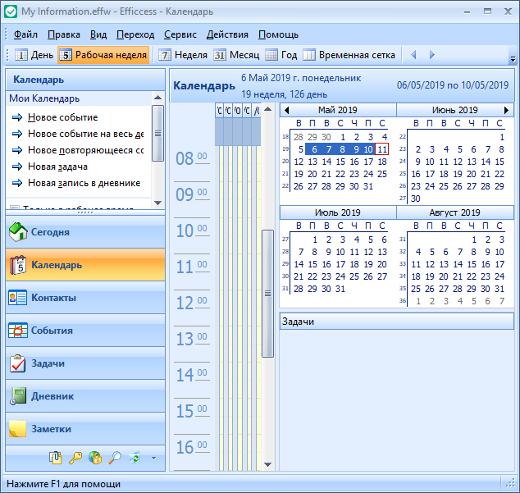Open the Контакты section

tap(53, 298)
